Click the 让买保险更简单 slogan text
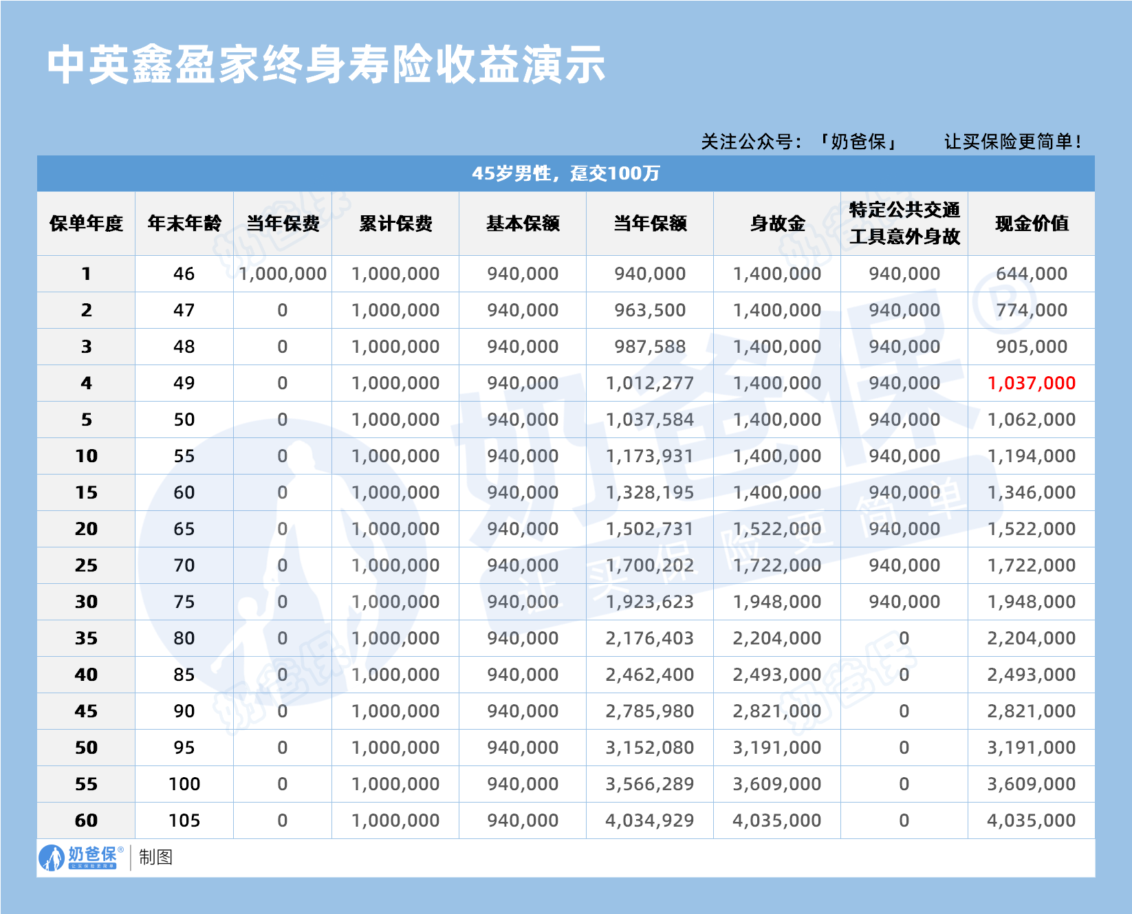The width and height of the screenshot is (1132, 914). (x=1013, y=142)
